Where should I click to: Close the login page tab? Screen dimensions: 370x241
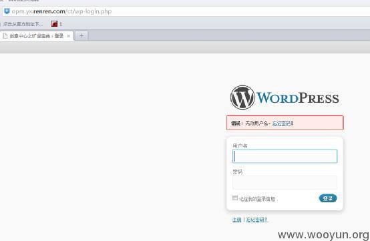tap(68, 36)
